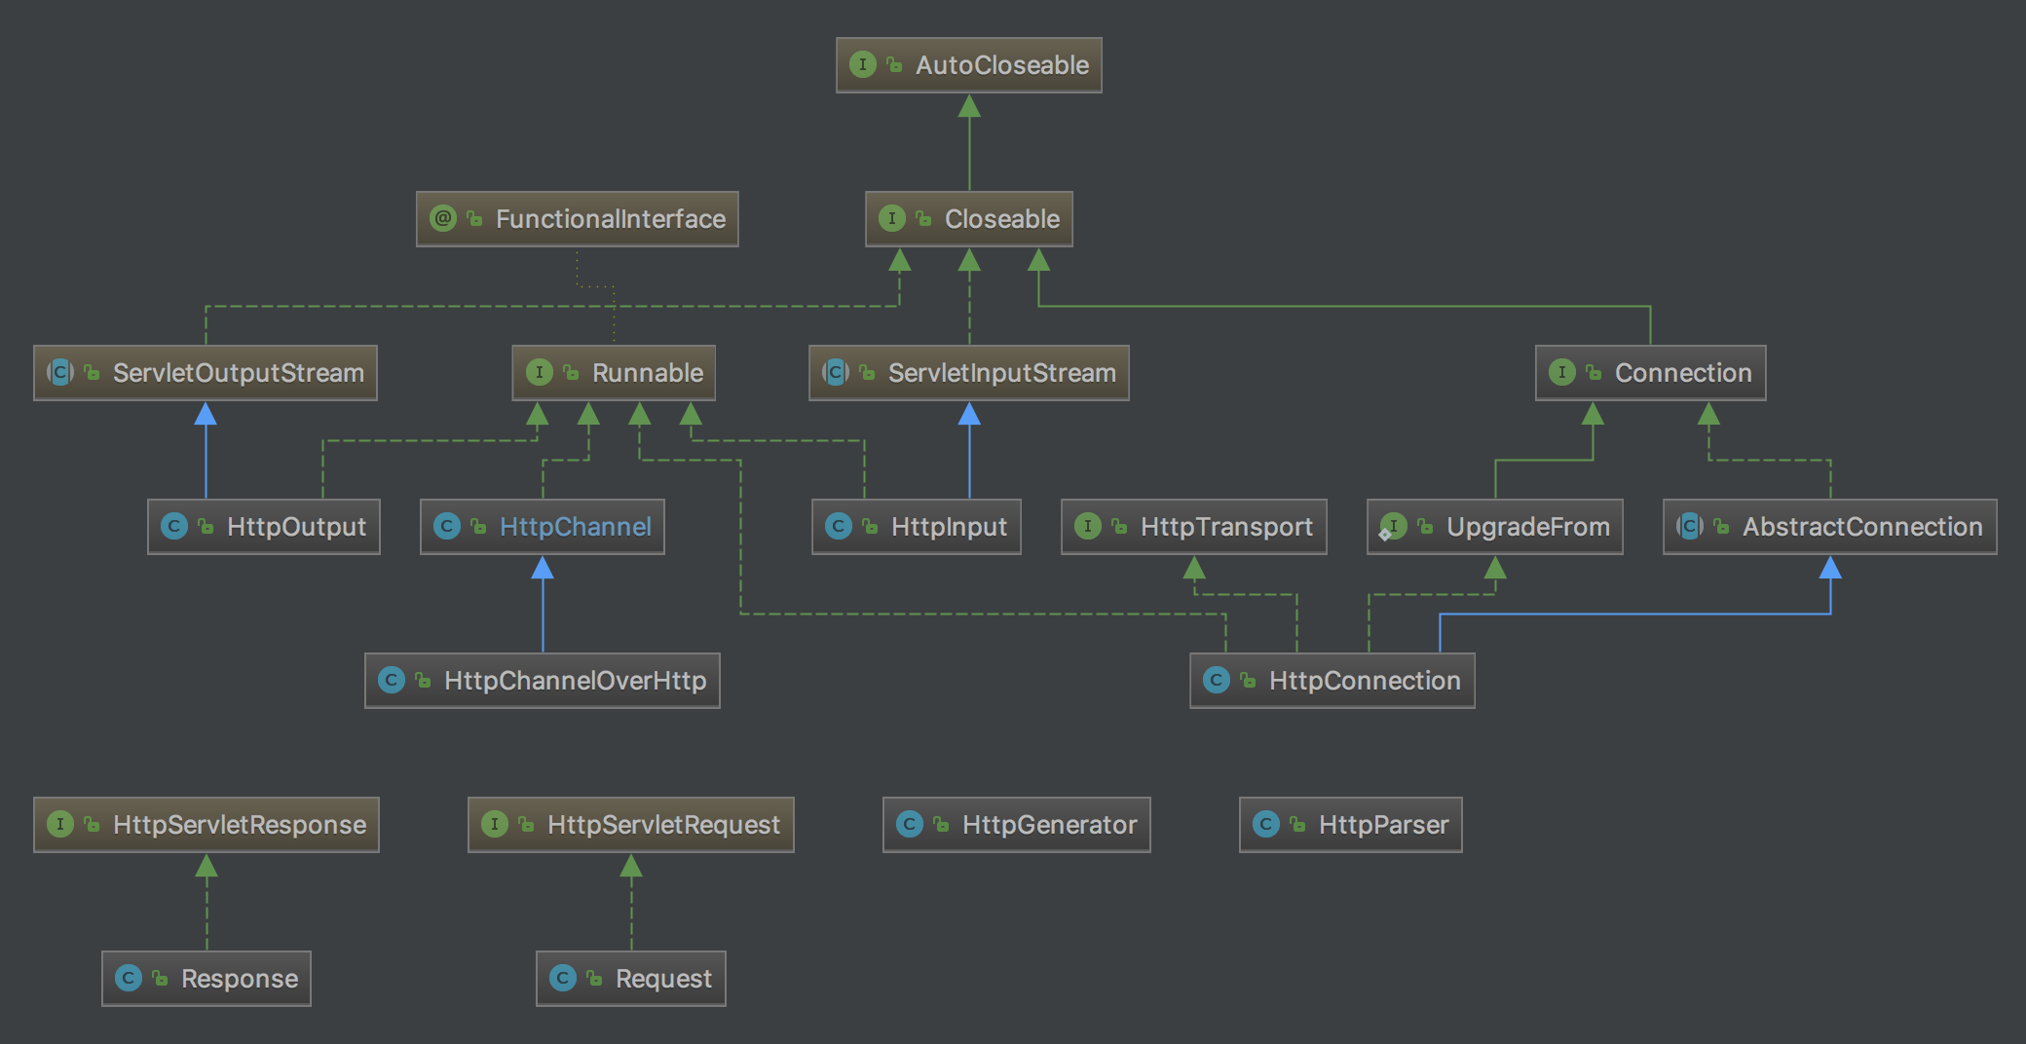
Task: Click the green lock icon on Closeable node
Action: click(923, 219)
